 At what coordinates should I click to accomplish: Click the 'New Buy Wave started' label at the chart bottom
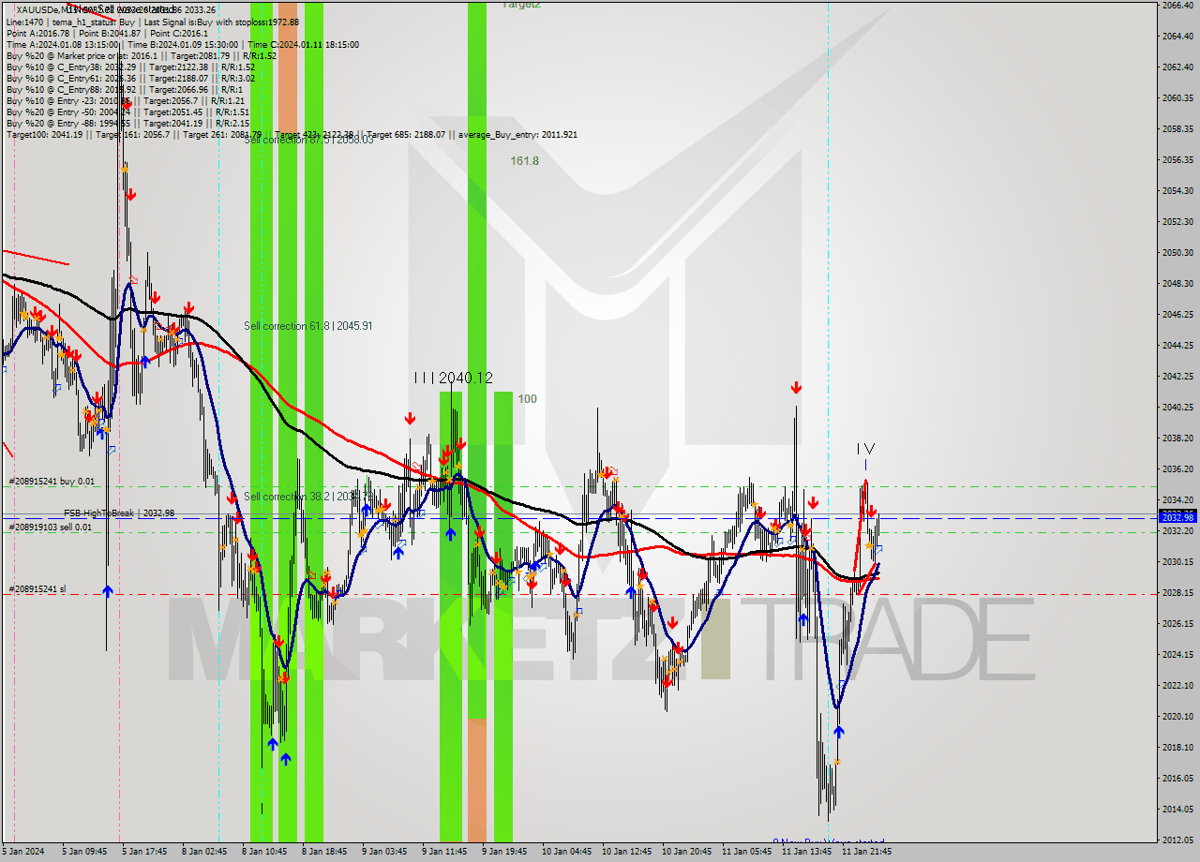(829, 842)
